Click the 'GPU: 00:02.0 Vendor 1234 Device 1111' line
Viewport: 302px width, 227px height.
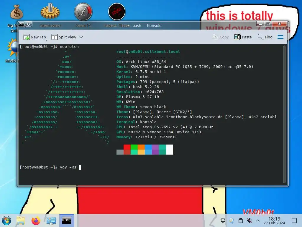[x=159, y=132]
